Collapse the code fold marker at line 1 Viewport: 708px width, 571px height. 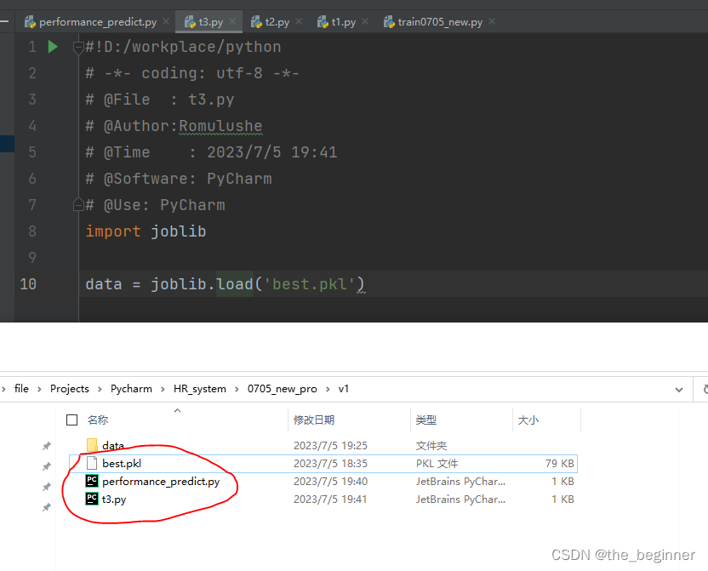tap(77, 47)
